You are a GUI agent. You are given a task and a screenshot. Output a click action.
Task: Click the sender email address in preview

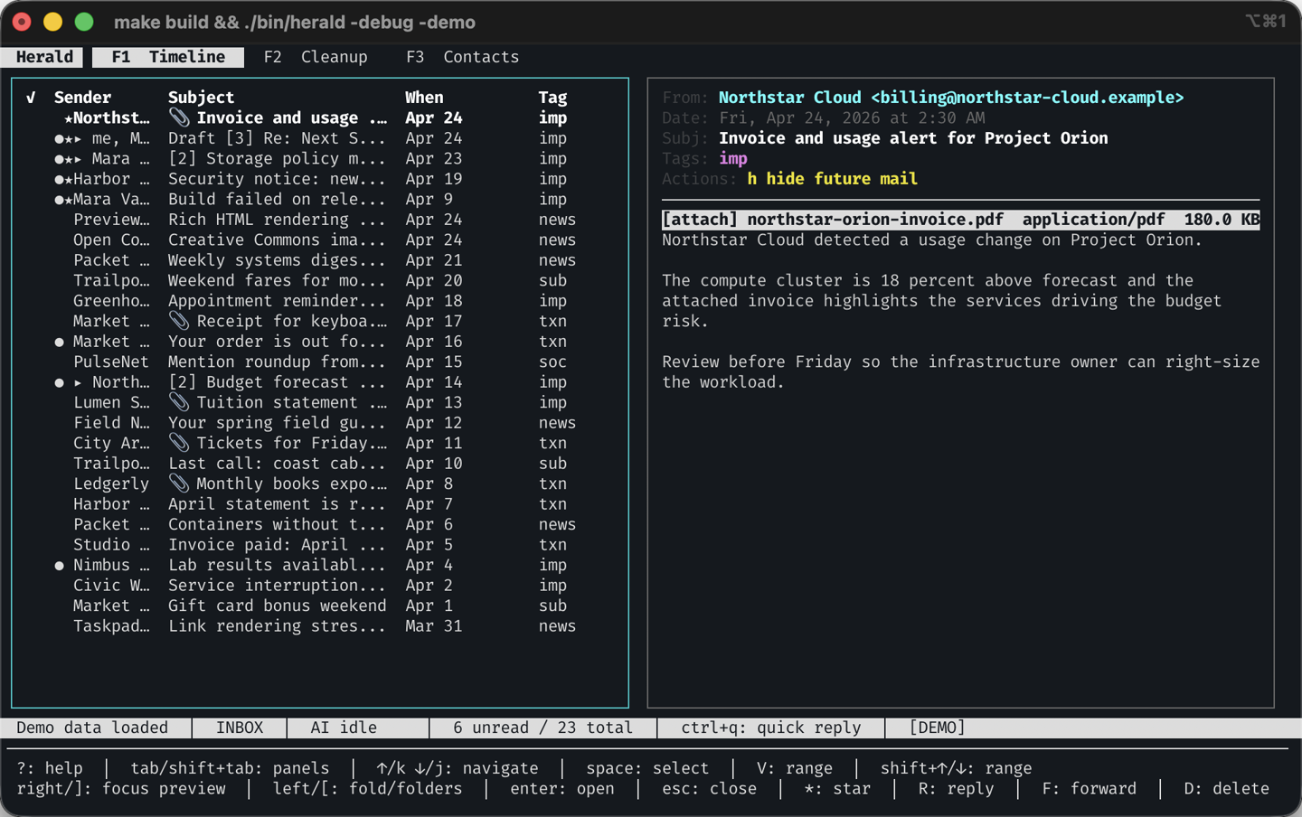tap(1027, 98)
